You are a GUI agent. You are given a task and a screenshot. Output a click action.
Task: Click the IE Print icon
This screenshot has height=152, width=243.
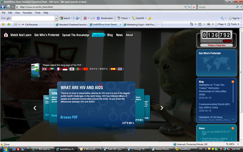(209, 24)
